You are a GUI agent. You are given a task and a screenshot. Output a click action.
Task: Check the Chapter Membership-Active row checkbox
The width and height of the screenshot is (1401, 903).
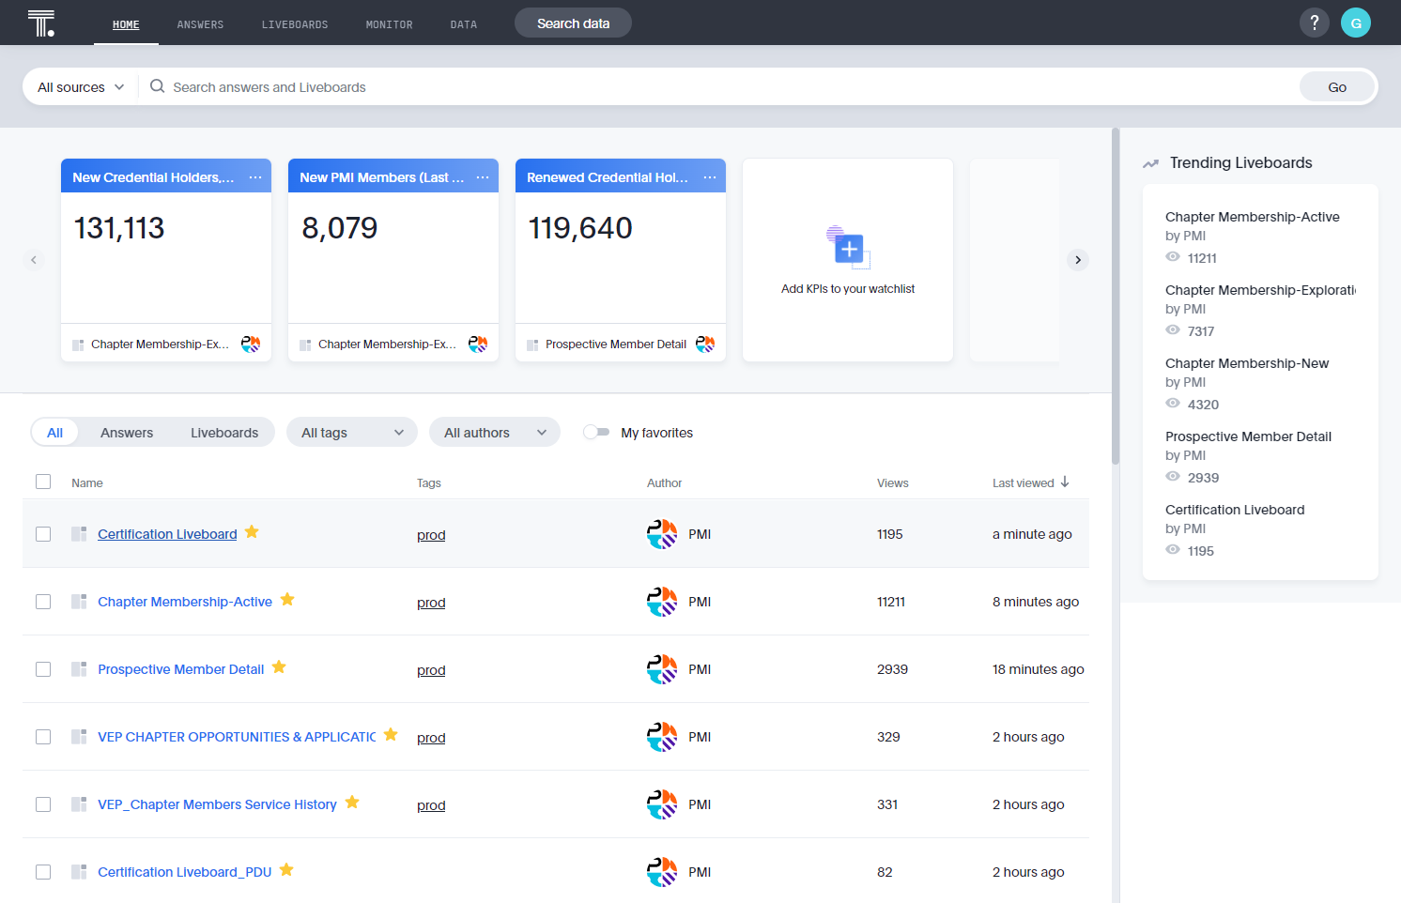click(x=43, y=602)
